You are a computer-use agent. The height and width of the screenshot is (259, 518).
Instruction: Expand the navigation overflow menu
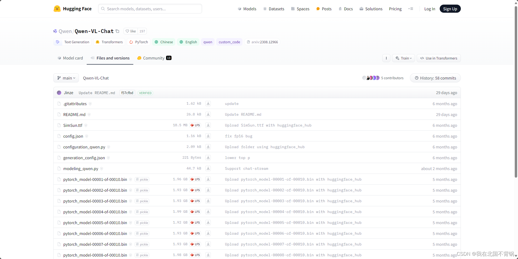pyautogui.click(x=411, y=9)
